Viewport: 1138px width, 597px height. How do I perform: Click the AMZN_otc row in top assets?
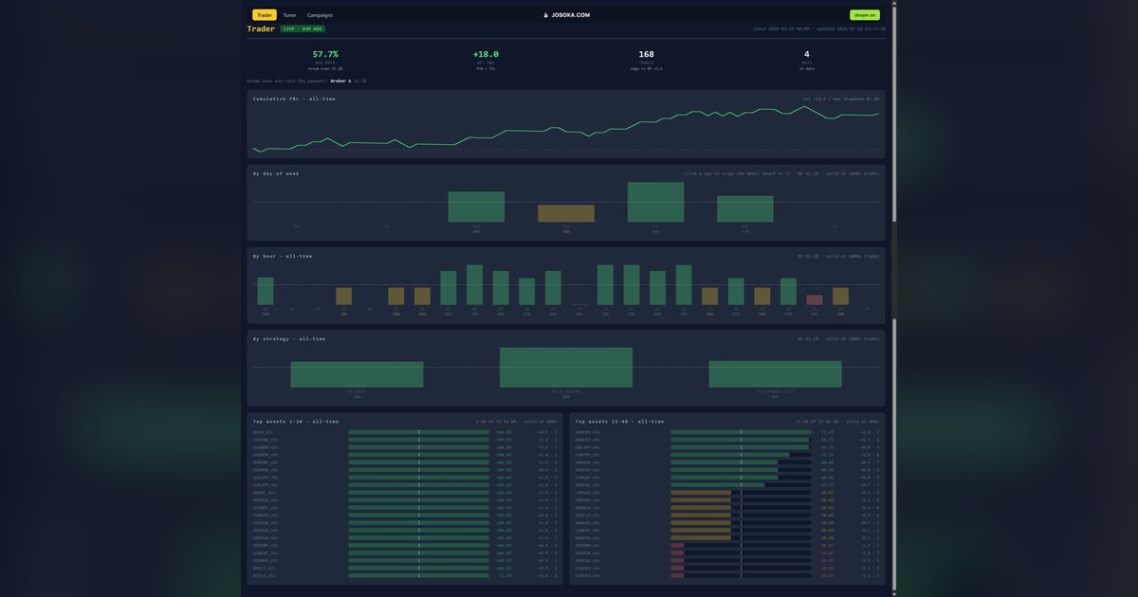tap(404, 432)
